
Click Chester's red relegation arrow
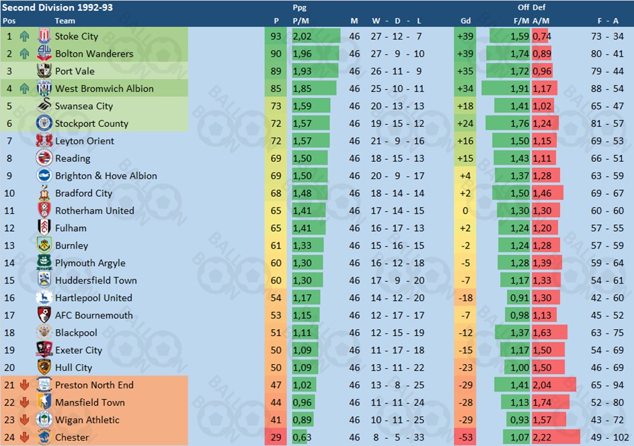click(x=25, y=437)
